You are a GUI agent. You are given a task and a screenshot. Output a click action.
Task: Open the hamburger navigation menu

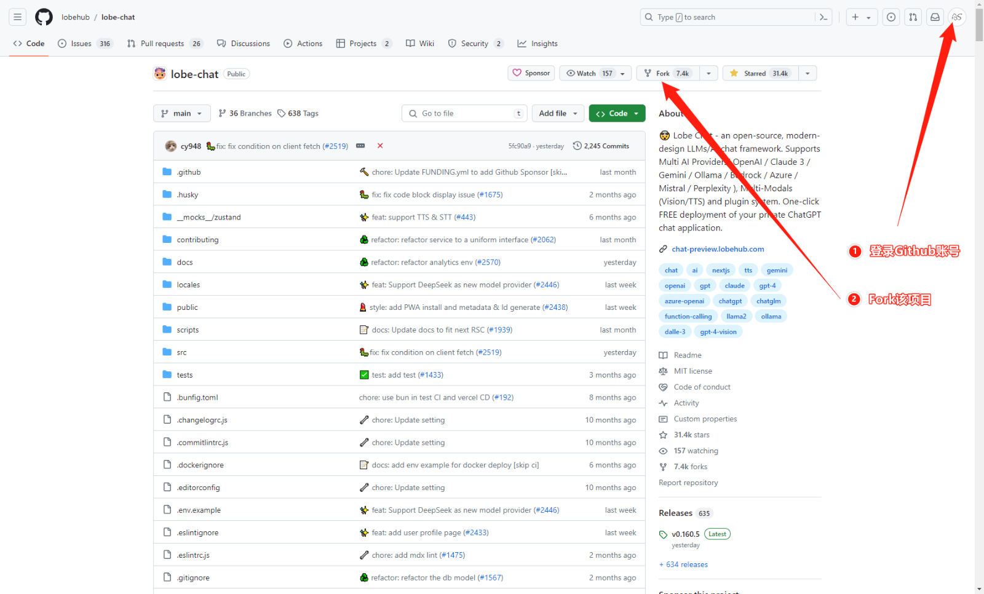[x=18, y=17]
